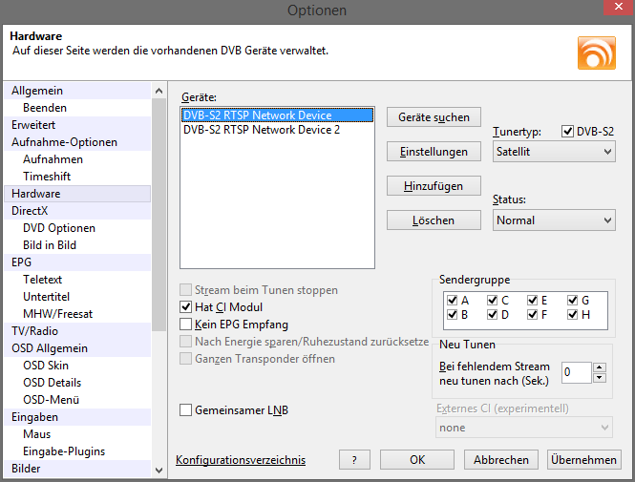Click the Geräte suchen button
Screen dimensions: 635x482
[x=433, y=117]
